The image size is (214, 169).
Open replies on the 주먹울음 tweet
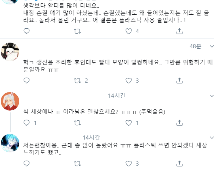click(x=26, y=123)
